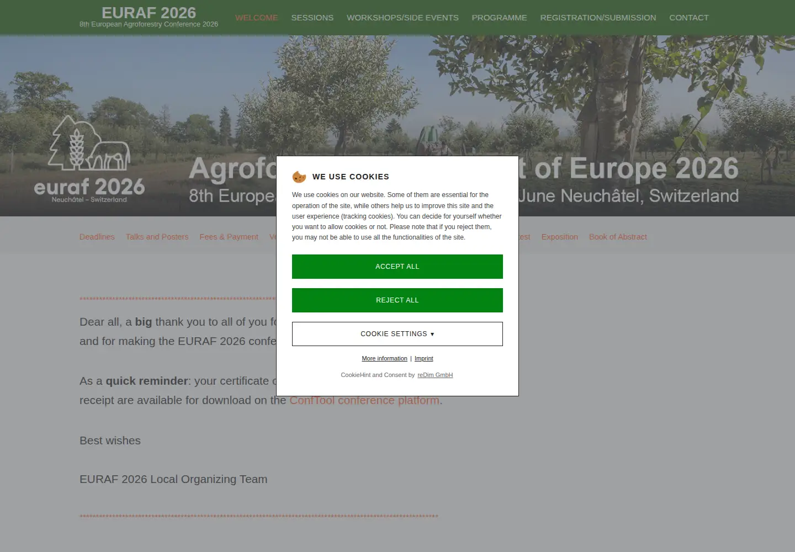The width and height of the screenshot is (795, 552).
Task: Click the 'WE USE COOKIES' heading
Action: tap(351, 177)
